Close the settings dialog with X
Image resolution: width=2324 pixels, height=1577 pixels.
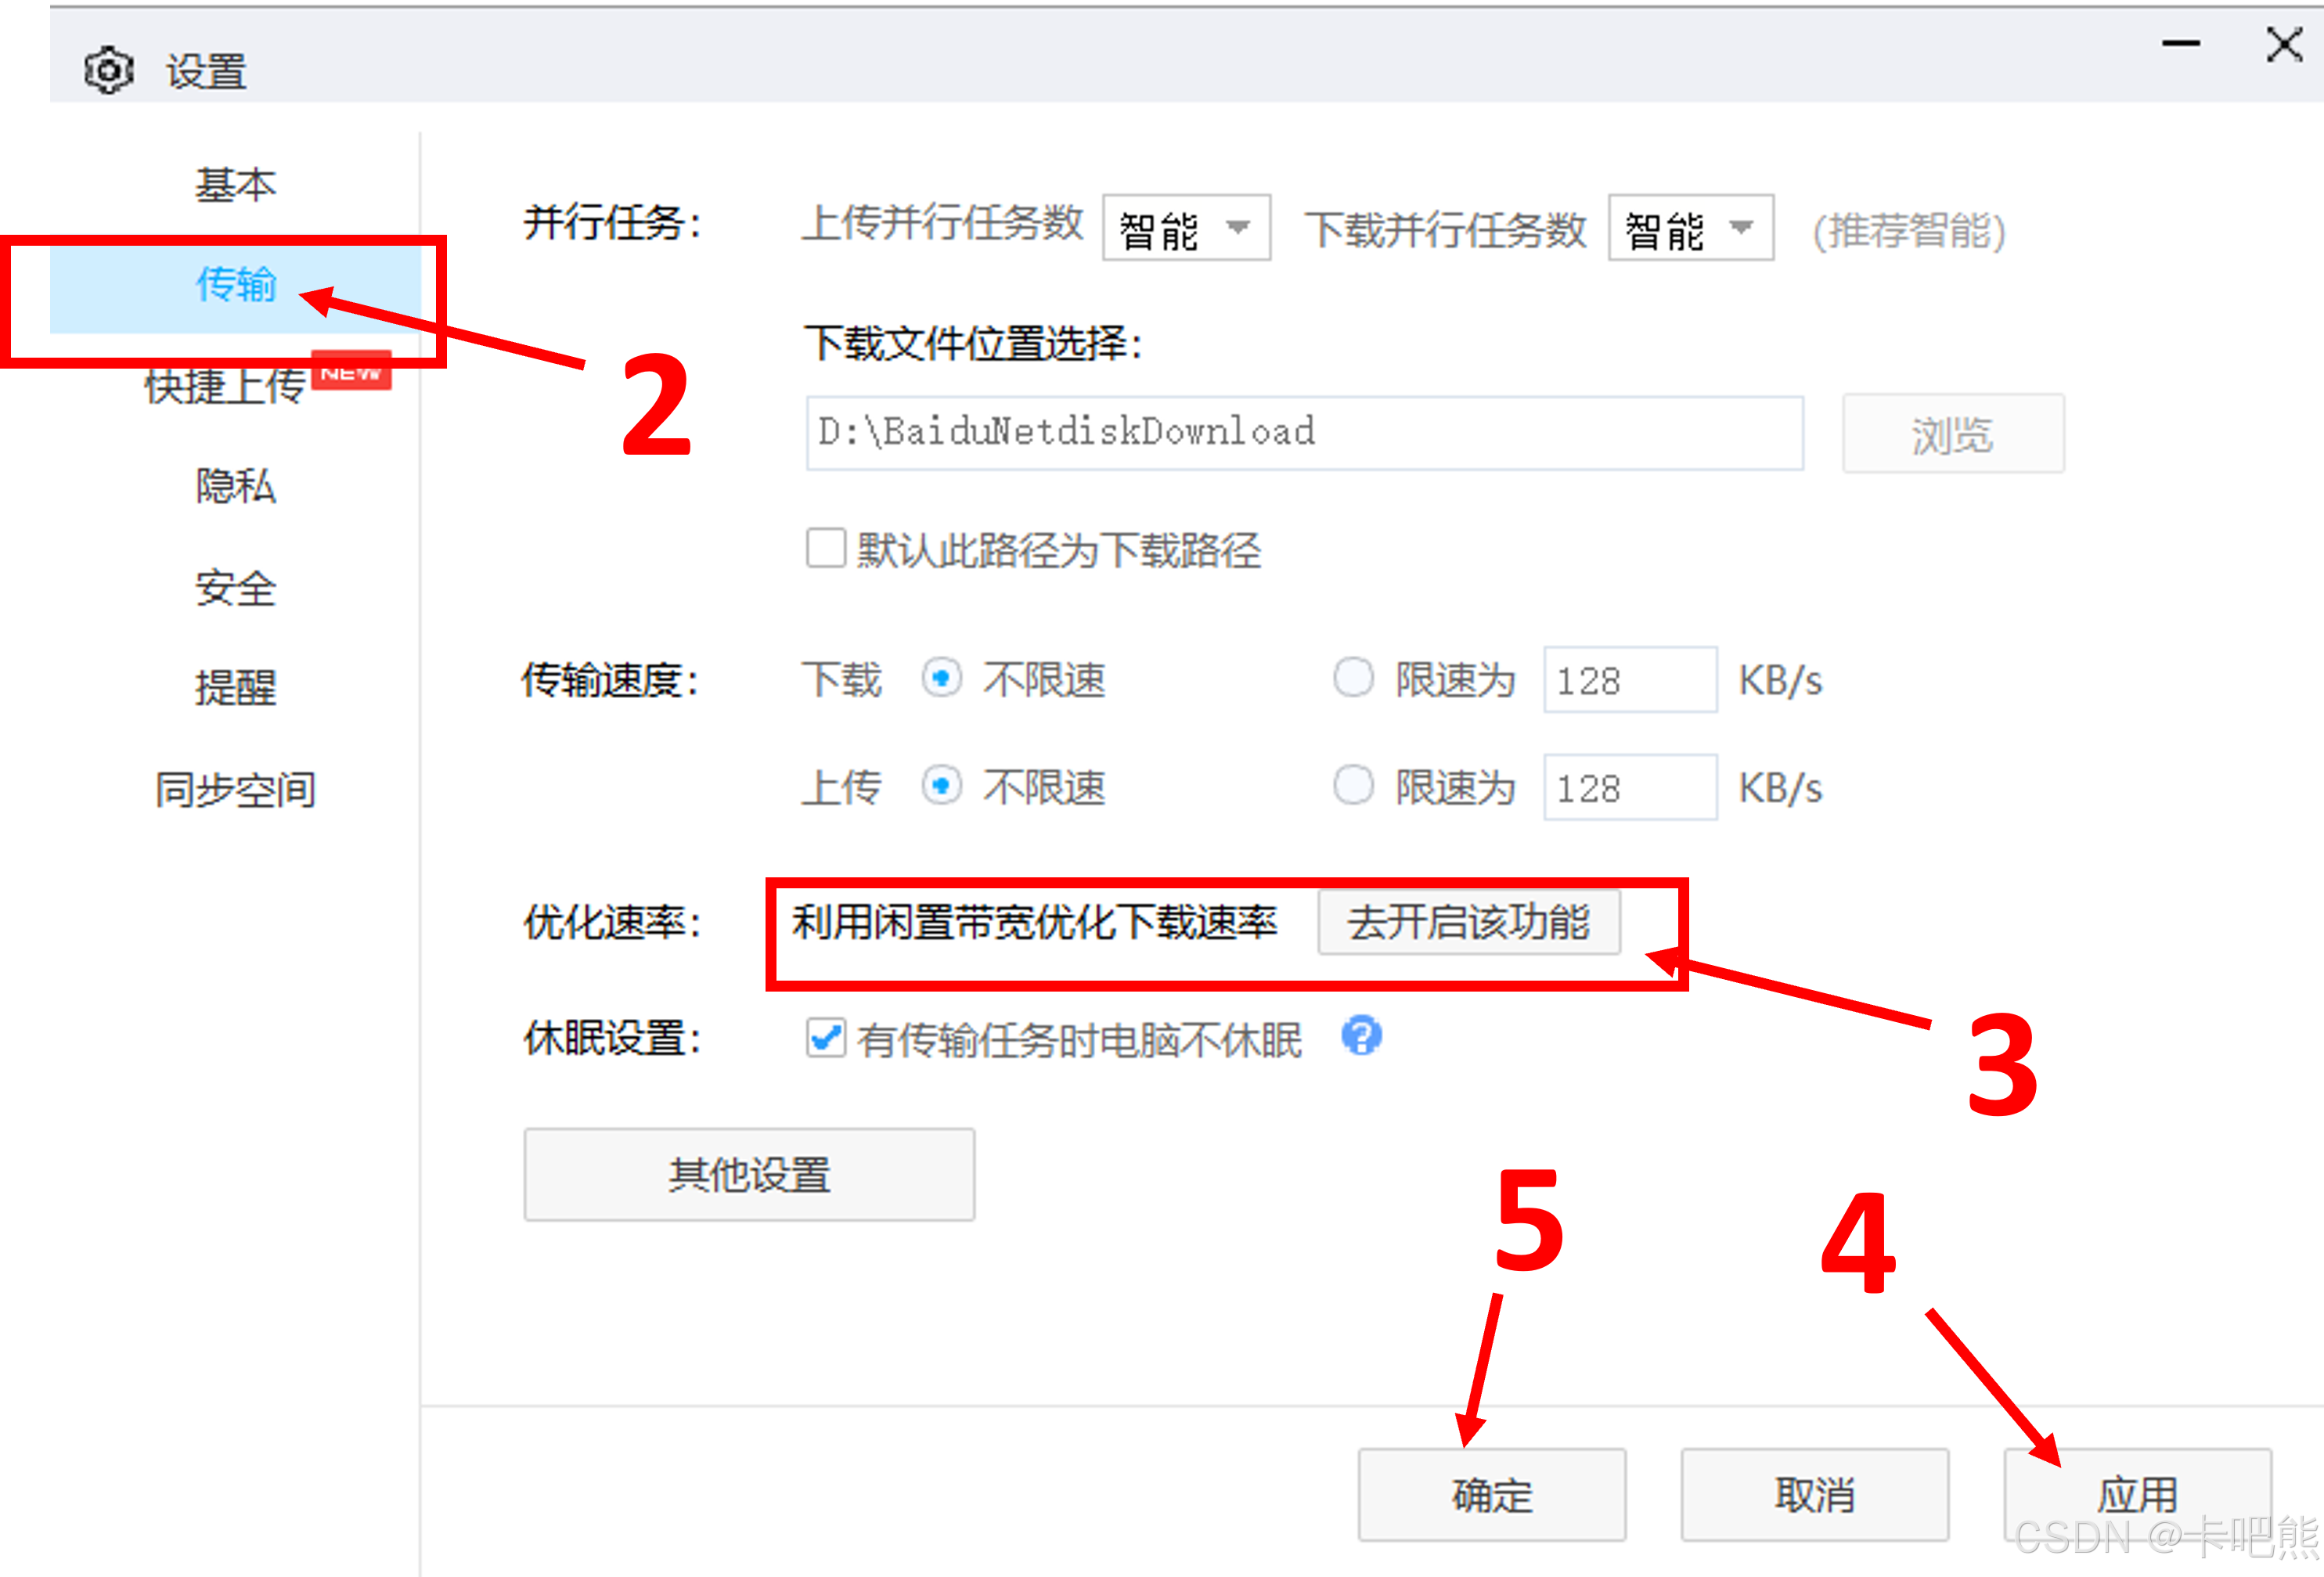pos(2284,44)
